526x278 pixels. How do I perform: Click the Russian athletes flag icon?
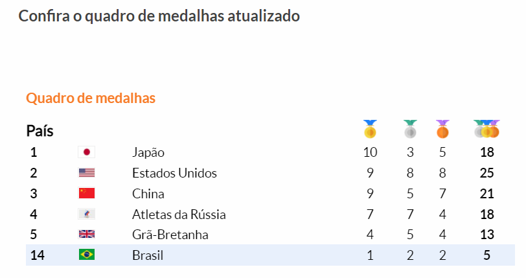pos(86,214)
